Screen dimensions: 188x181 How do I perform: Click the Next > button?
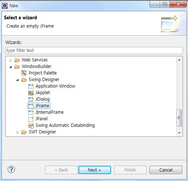click(x=95, y=170)
